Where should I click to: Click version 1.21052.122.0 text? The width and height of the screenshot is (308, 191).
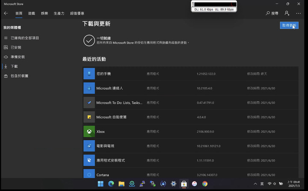[206, 74]
